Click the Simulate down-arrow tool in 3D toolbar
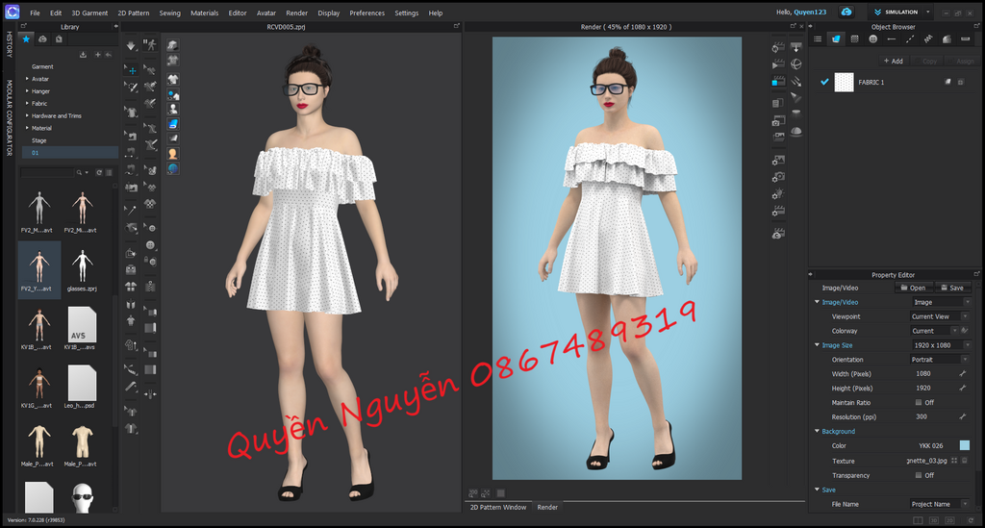Screen dimensions: 985x528 [132, 45]
